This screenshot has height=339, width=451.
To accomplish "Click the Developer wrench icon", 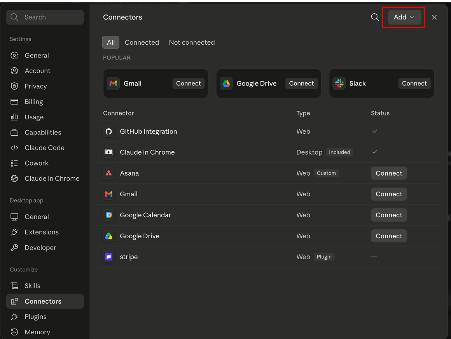I will coord(14,248).
